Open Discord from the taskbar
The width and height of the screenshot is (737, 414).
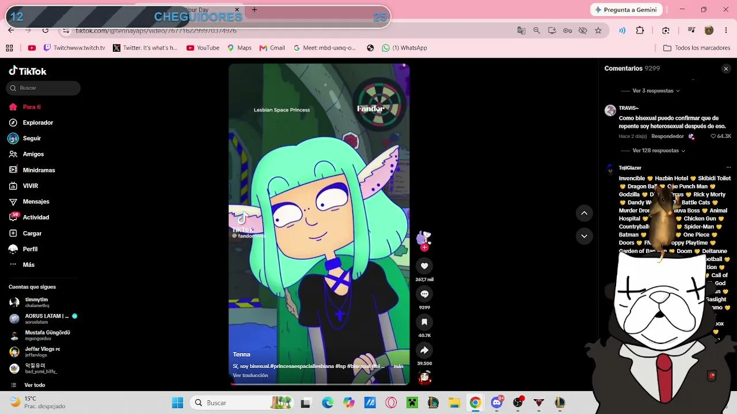(497, 402)
